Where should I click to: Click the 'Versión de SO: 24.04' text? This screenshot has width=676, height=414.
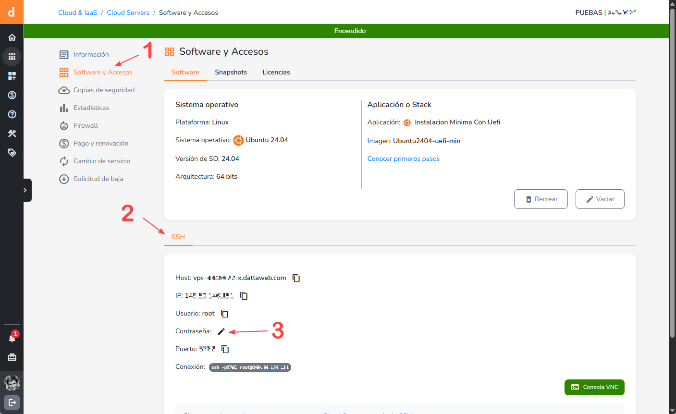coord(207,158)
